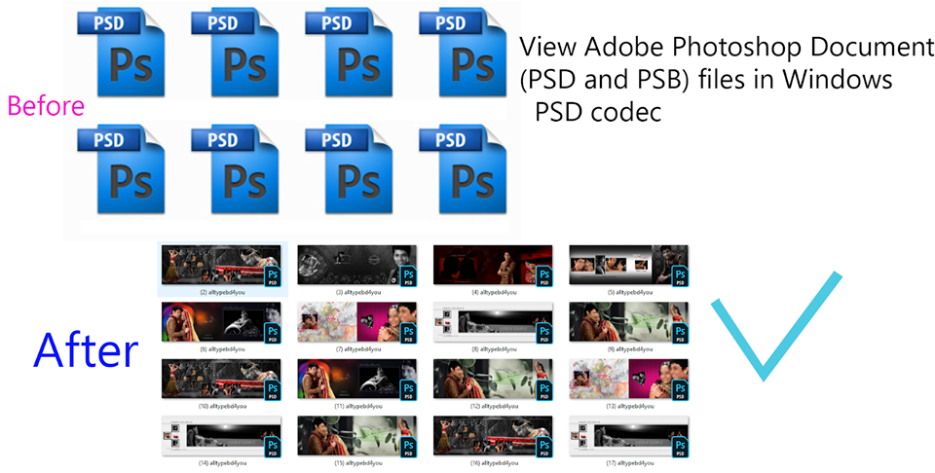The image size is (935, 473).
Task: Click the file name "(10) alltypebd4you"
Action: tap(223, 406)
